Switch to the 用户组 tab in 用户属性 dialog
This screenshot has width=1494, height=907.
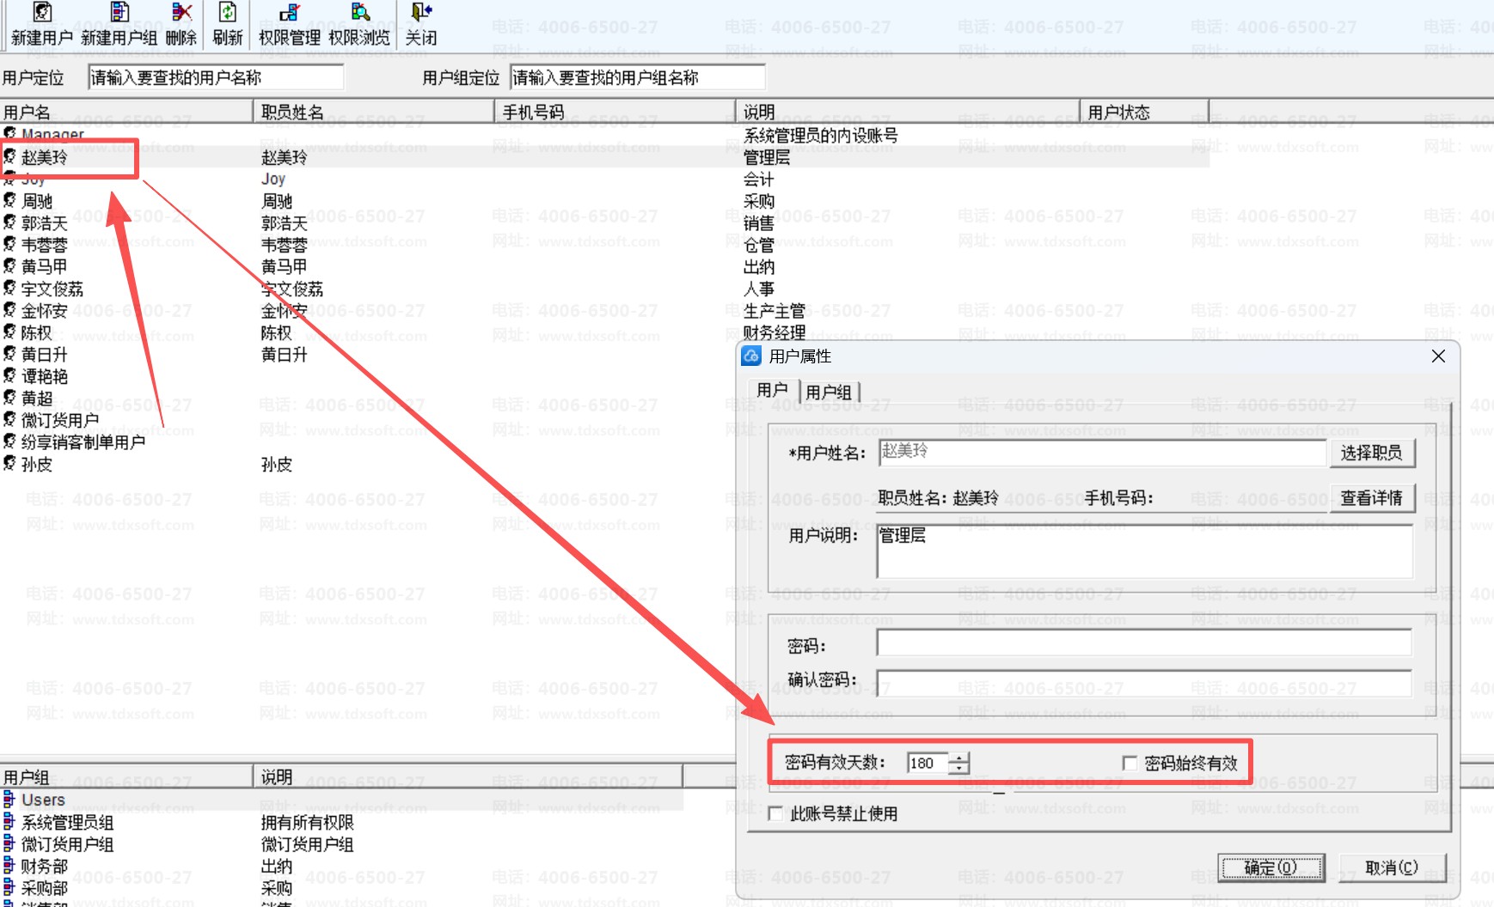[x=829, y=392]
